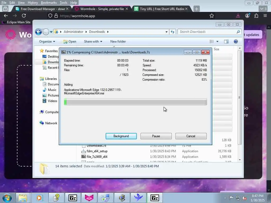Open the Bookmarks menu
This screenshot has width=271, height=203.
[49, 3]
